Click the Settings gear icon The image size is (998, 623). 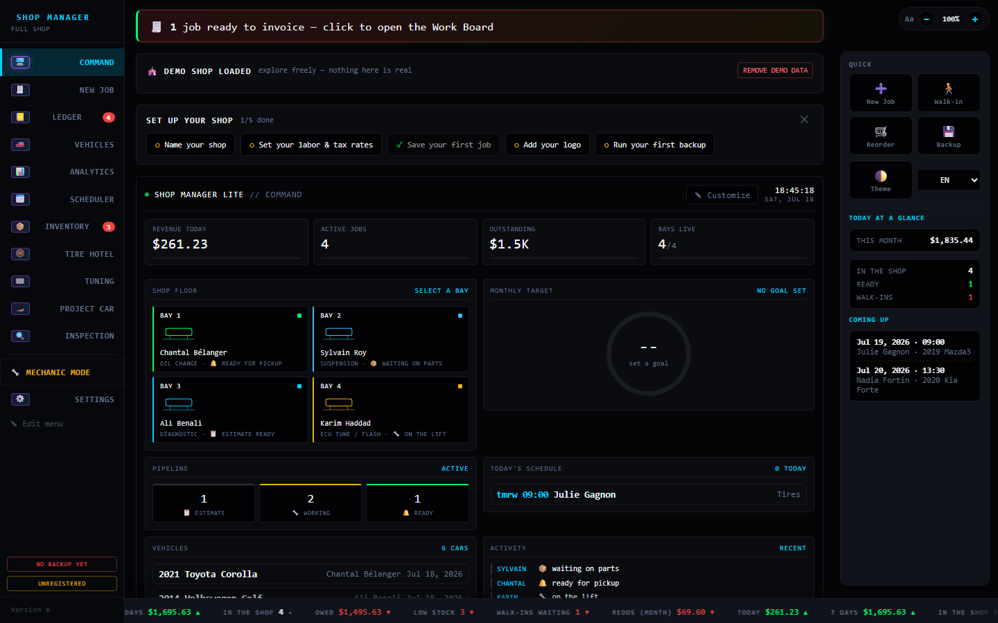[20, 399]
